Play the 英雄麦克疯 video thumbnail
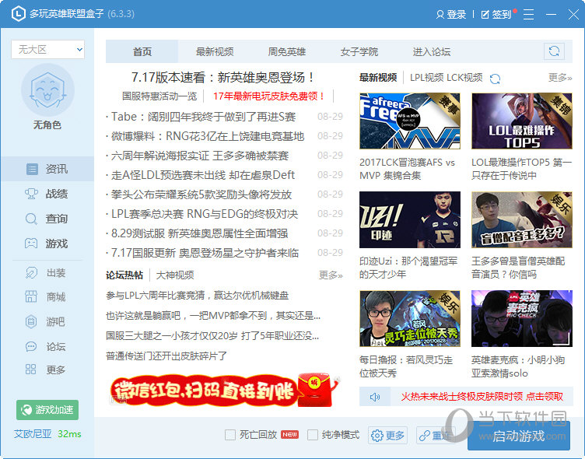Image resolution: width=585 pixels, height=459 pixels. tap(521, 319)
